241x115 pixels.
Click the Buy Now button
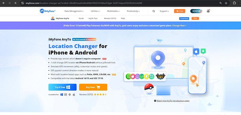[x=93, y=87]
